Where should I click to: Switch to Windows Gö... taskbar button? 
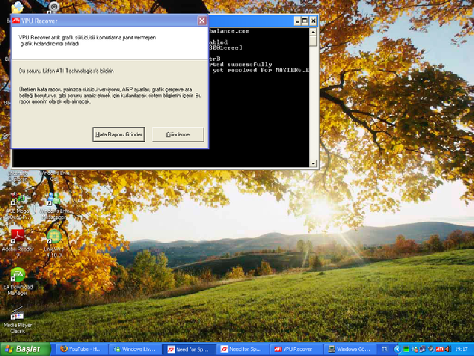[x=349, y=349]
